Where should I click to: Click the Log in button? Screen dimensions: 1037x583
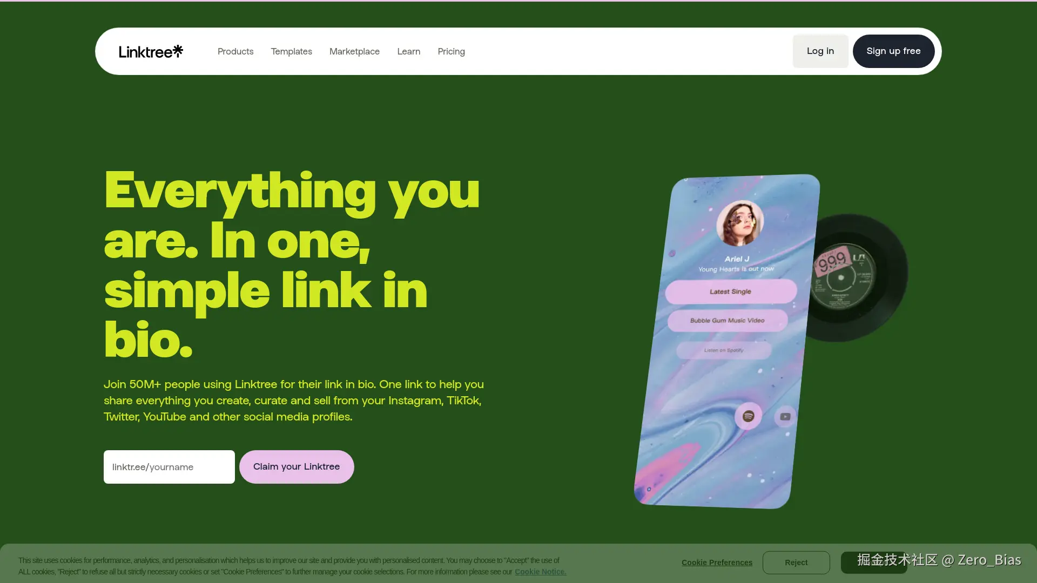coord(820,51)
